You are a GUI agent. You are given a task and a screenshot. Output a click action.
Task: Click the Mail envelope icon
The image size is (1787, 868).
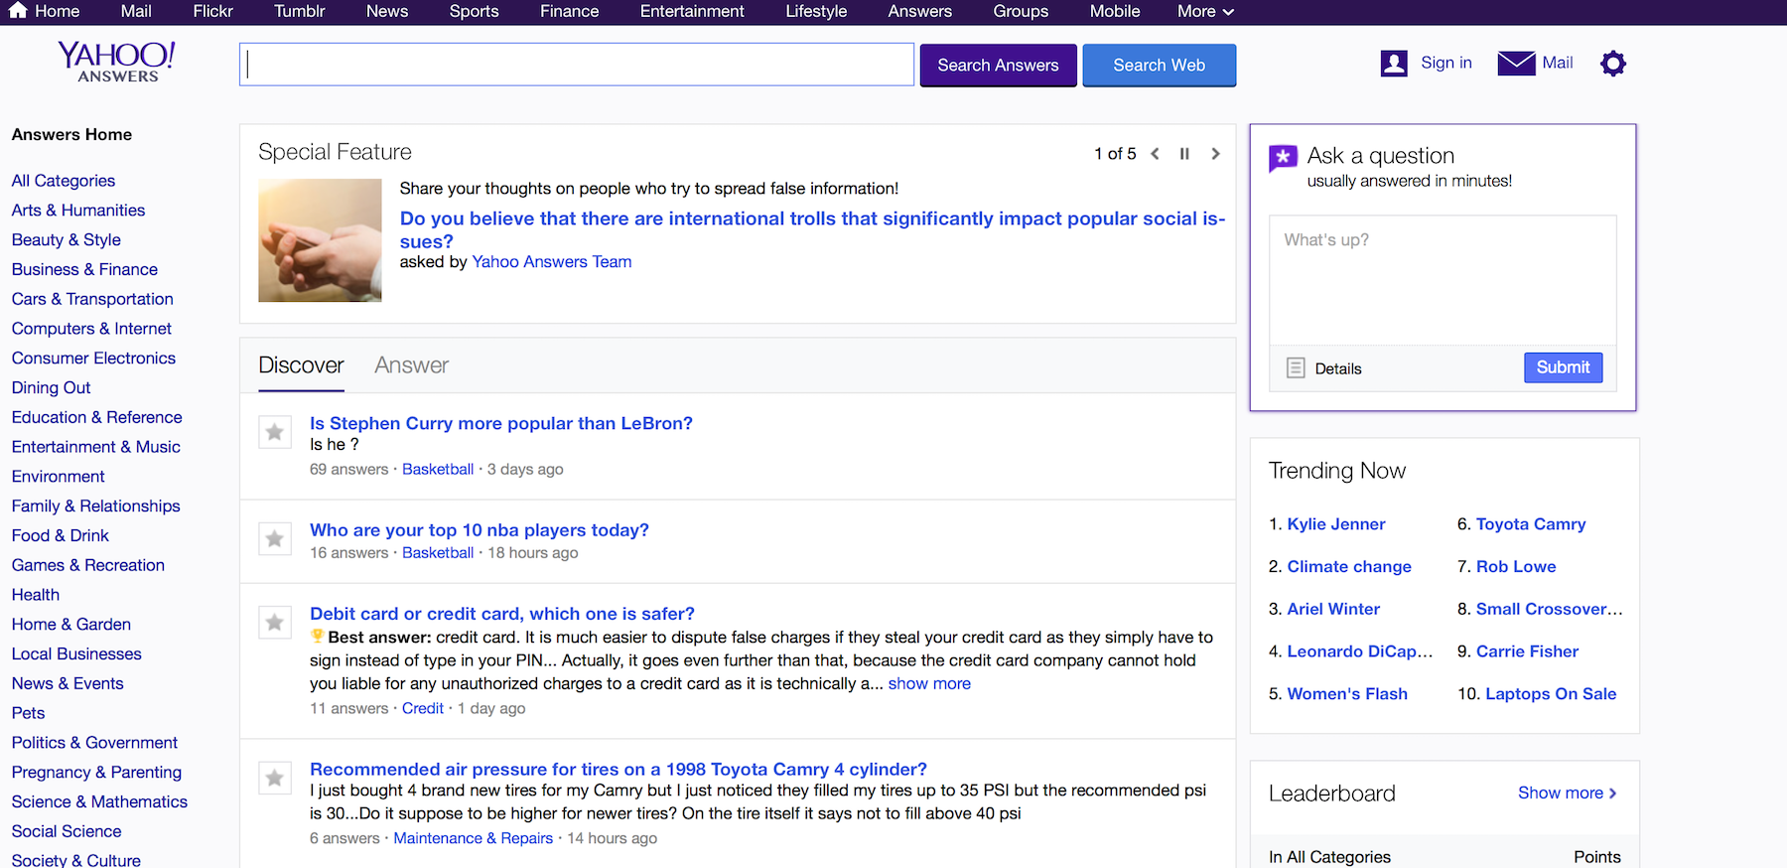(x=1516, y=64)
